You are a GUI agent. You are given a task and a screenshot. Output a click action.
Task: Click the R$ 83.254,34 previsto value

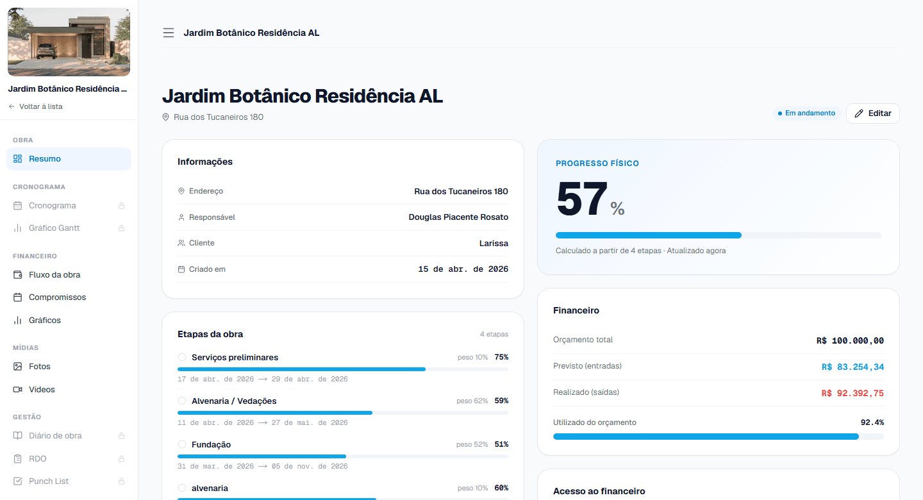852,367
